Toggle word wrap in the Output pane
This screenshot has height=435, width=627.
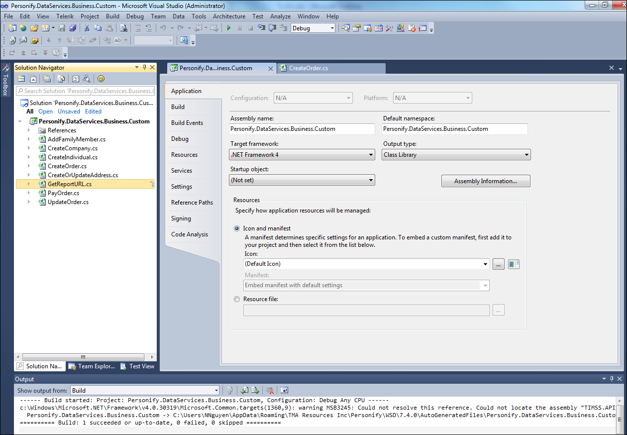(x=284, y=390)
